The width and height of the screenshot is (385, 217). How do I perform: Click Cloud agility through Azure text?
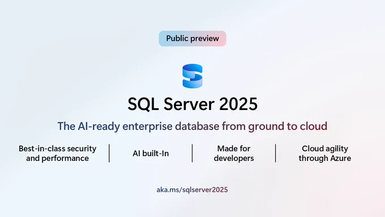click(x=325, y=154)
